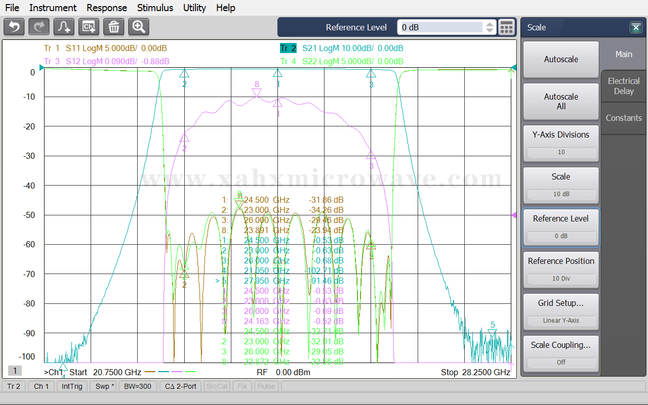Toggle the IntTrig status bar item
This screenshot has height=405, width=648.
pyautogui.click(x=72, y=386)
